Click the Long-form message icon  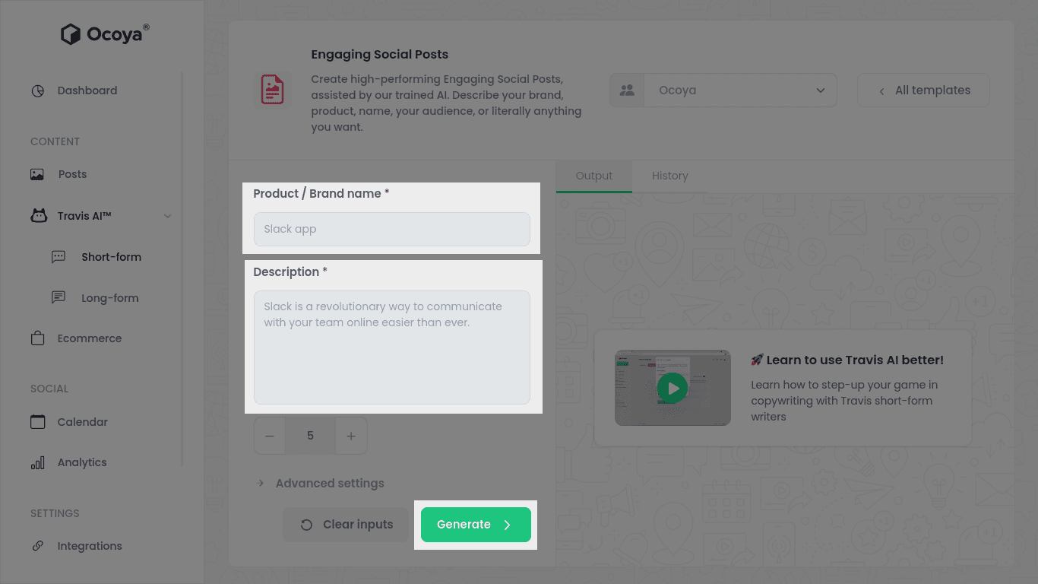[59, 297]
